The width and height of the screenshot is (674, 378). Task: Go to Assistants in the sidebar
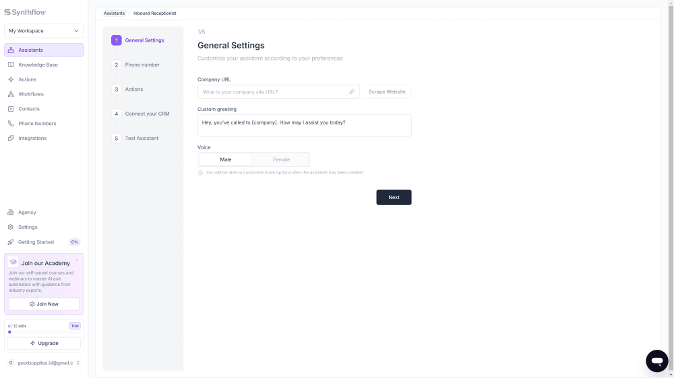pyautogui.click(x=44, y=50)
